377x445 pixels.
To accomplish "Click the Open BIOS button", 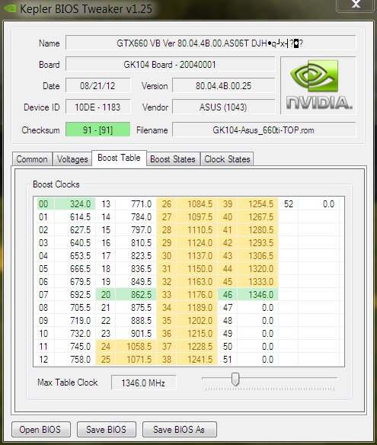I will pyautogui.click(x=41, y=430).
